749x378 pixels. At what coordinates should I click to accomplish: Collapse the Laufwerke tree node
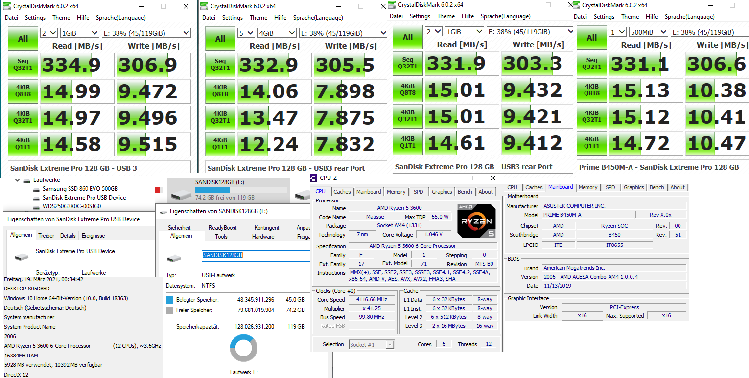pos(18,180)
